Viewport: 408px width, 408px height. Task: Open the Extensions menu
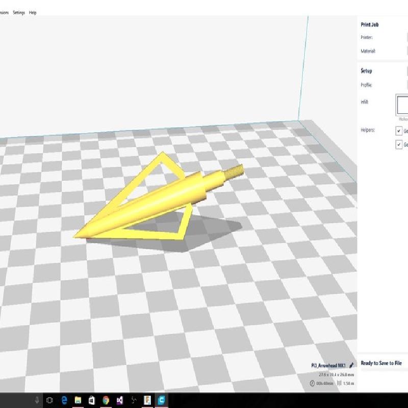[4, 13]
